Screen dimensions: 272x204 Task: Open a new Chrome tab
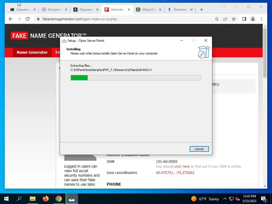[x=201, y=10]
